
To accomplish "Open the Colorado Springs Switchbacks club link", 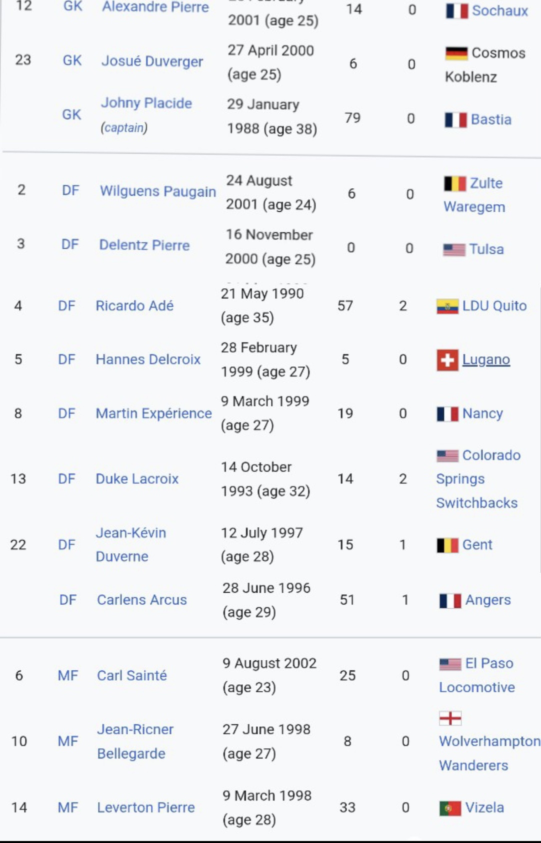I will 477,479.
